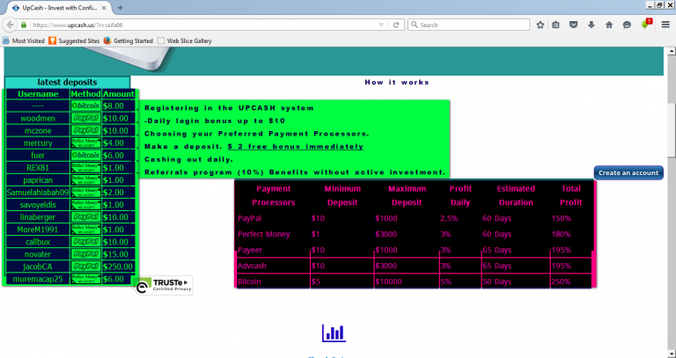Click the TRUSTe Certified Privacy badge

pyautogui.click(x=163, y=283)
